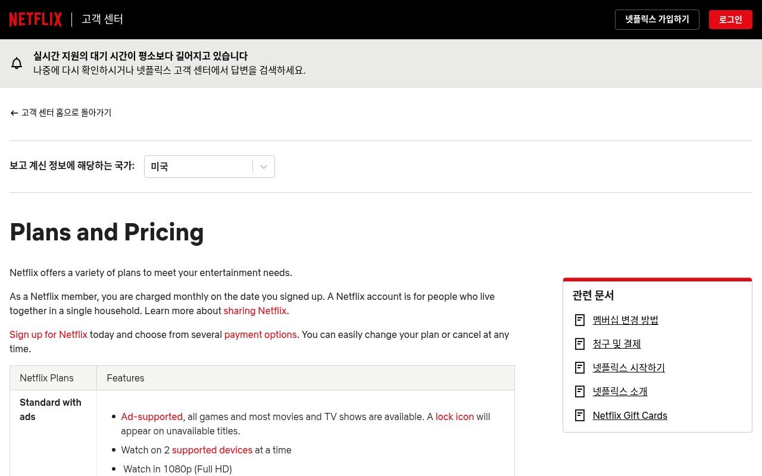Image resolution: width=762 pixels, height=476 pixels.
Task: Click the Watch in 1080p (Full HD) text
Action: click(x=177, y=469)
